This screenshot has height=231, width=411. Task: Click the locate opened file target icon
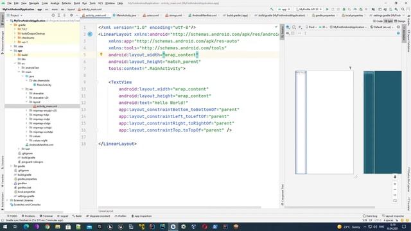pyautogui.click(x=53, y=15)
